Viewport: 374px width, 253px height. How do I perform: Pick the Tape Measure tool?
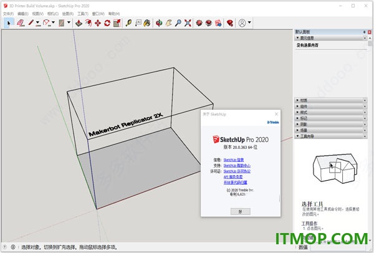coord(129,23)
